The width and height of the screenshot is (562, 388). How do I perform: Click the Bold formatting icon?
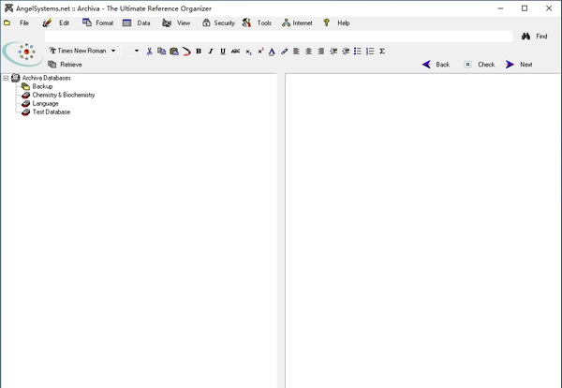pyautogui.click(x=199, y=52)
